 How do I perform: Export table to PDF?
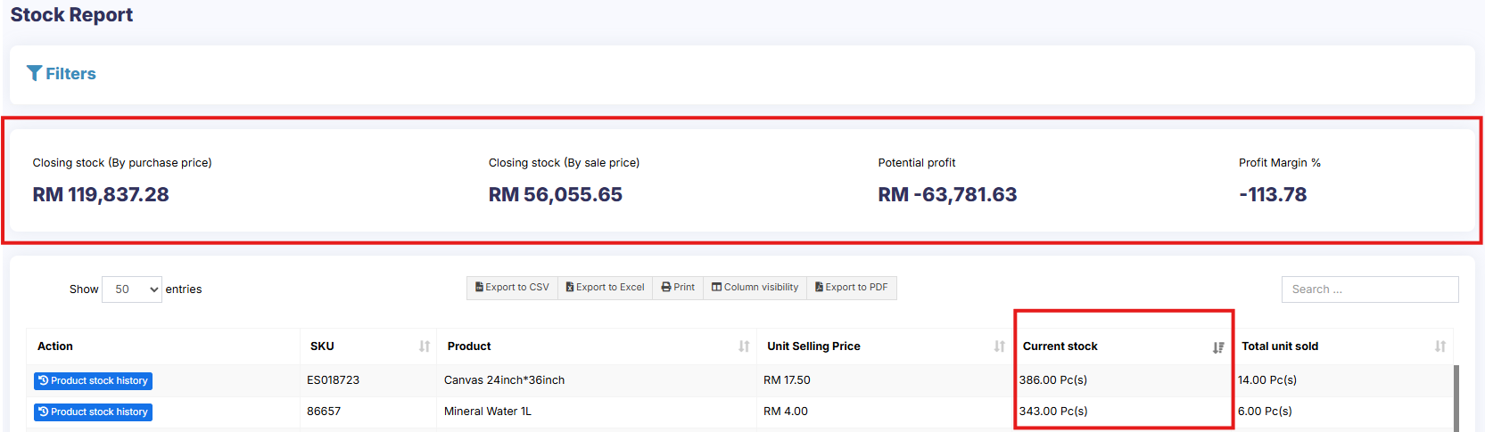tap(851, 288)
